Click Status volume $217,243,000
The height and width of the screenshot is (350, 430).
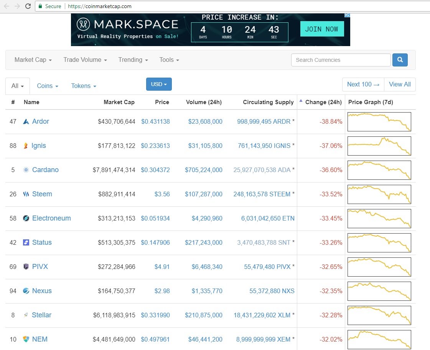click(x=203, y=242)
